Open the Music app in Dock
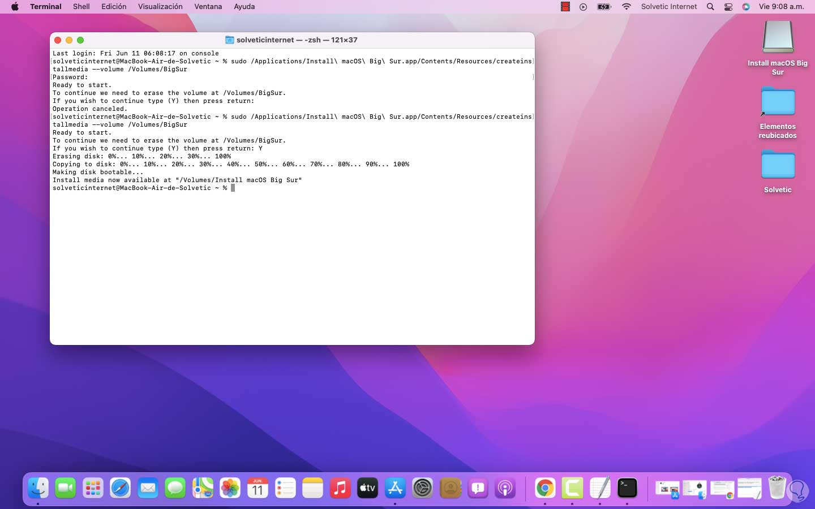 point(340,488)
